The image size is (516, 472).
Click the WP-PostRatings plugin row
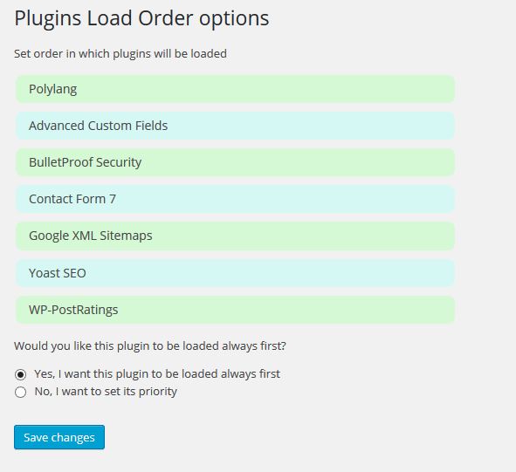coord(235,310)
